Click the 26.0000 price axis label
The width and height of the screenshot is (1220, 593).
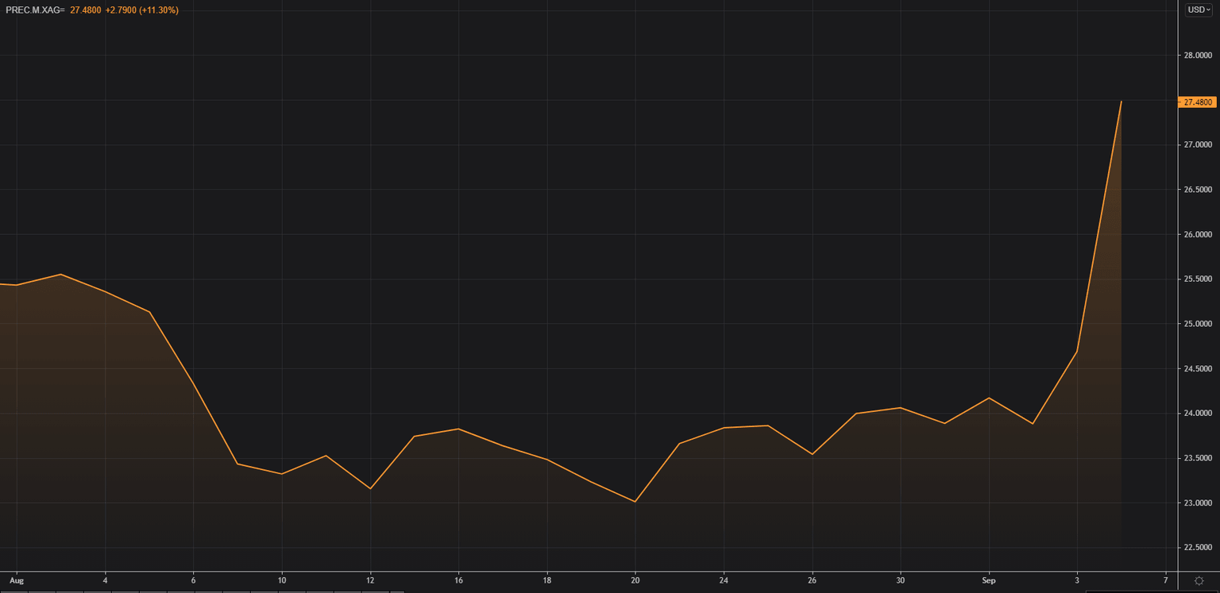[x=1198, y=235]
